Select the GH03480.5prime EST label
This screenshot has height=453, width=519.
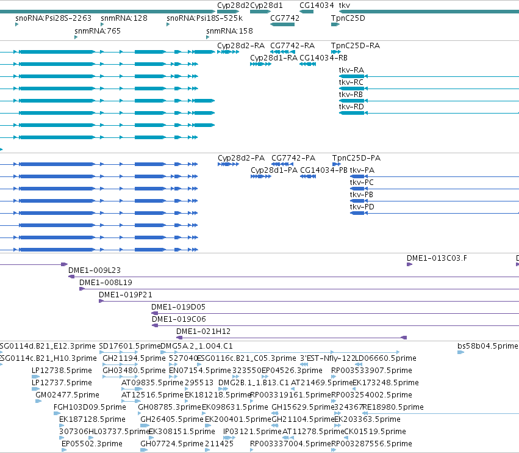coord(134,371)
